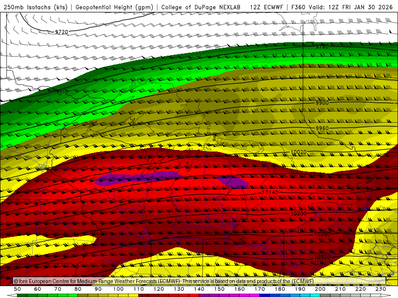The height and width of the screenshot is (298, 398).
Task: Click the 'College of DuPage NEXLAB' header text
Action: pos(201,7)
